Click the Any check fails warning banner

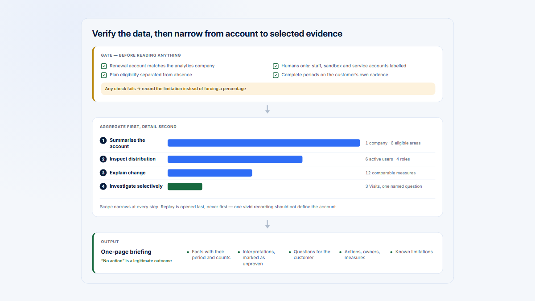[x=268, y=89]
